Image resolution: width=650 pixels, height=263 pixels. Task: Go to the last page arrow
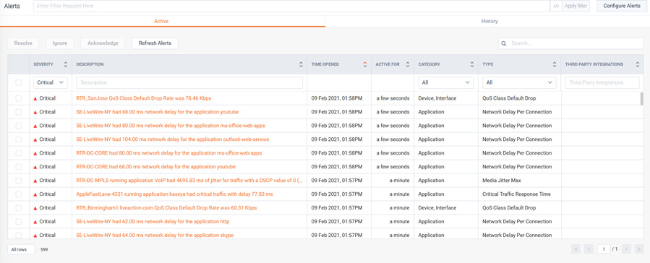639,249
